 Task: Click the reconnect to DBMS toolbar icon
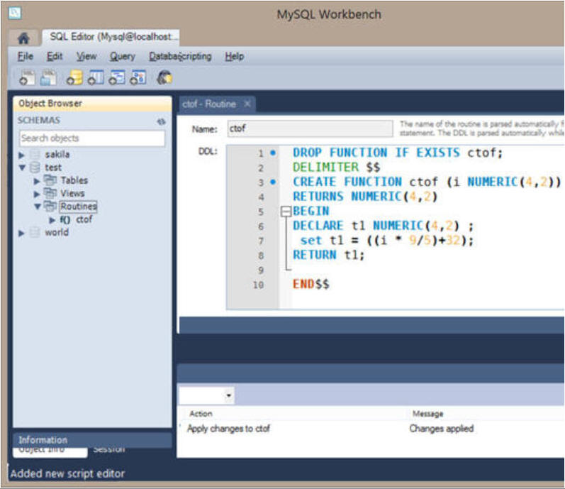[164, 77]
